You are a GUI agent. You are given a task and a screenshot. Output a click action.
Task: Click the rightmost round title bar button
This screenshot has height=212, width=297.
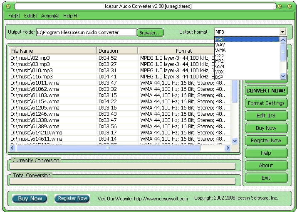(x=289, y=6)
